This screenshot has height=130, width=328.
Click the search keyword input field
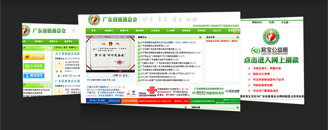pos(100,75)
